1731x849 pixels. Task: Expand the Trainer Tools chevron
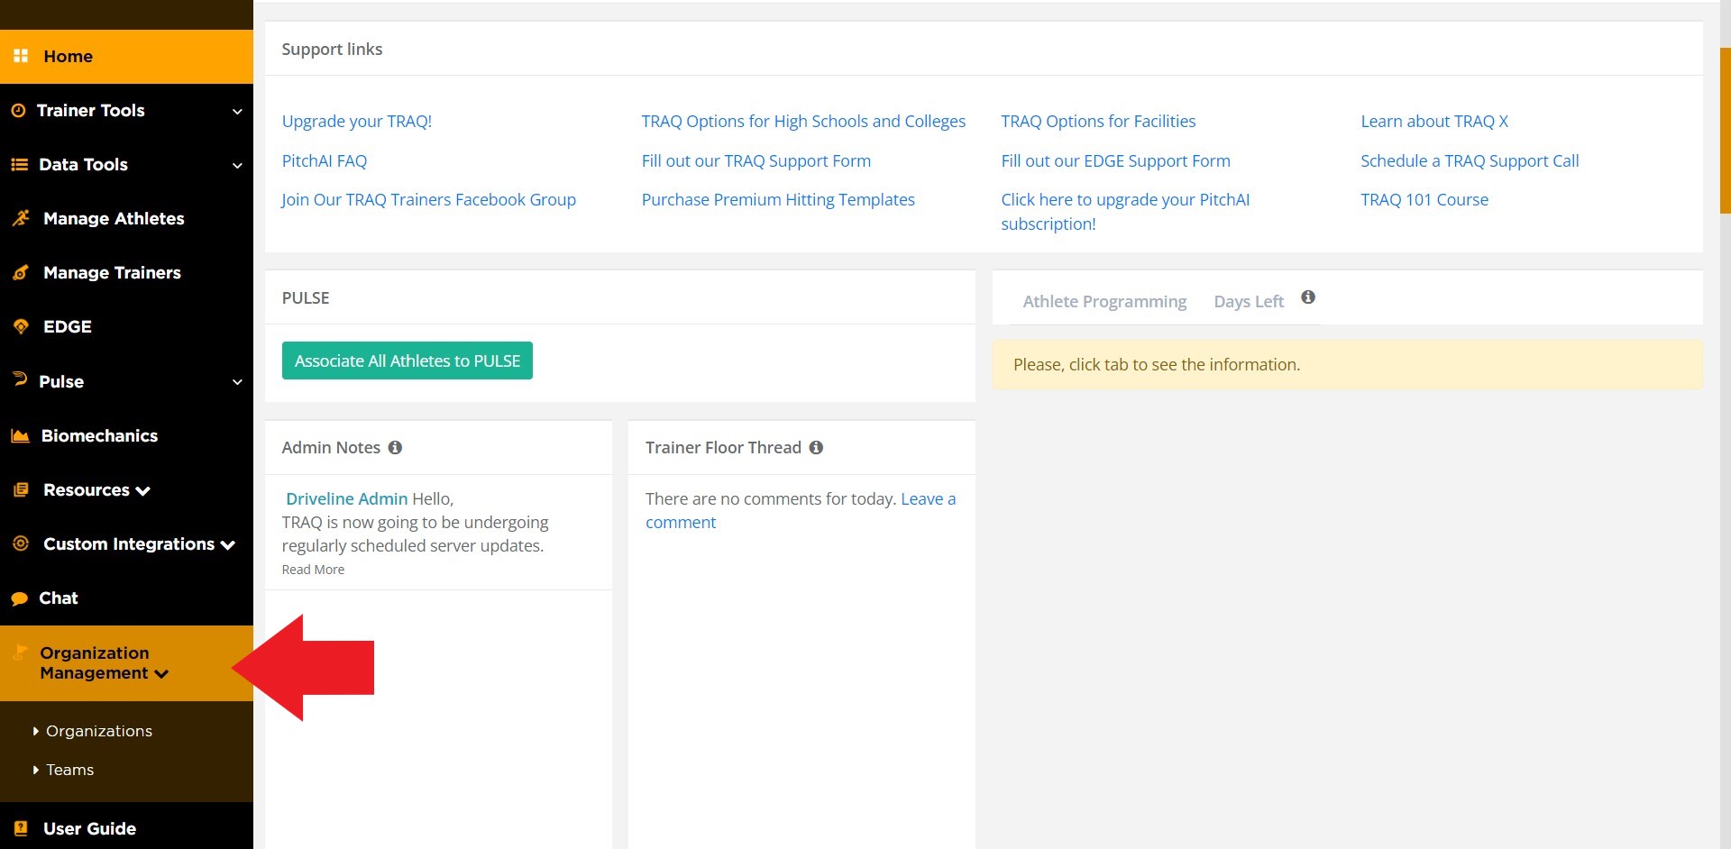point(237,112)
